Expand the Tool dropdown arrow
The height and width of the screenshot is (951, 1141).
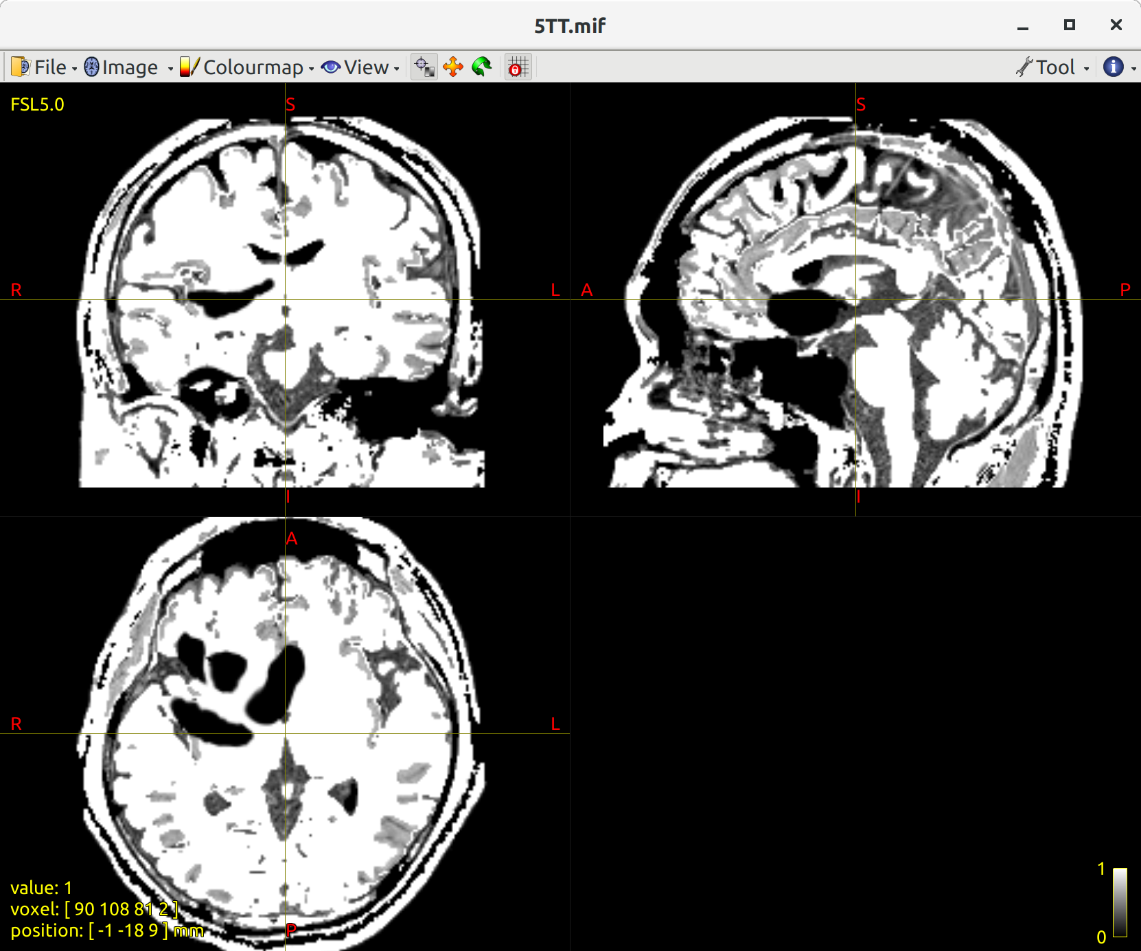point(1085,69)
